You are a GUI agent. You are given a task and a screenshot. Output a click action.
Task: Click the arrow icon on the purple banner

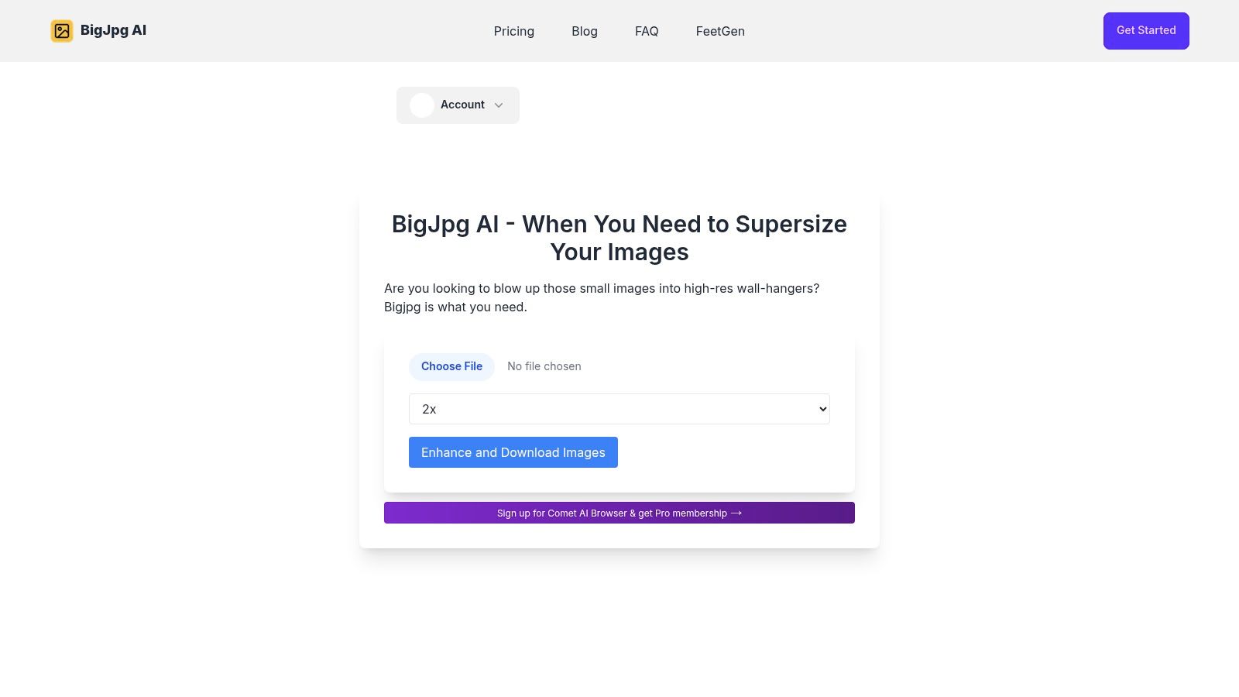(736, 513)
